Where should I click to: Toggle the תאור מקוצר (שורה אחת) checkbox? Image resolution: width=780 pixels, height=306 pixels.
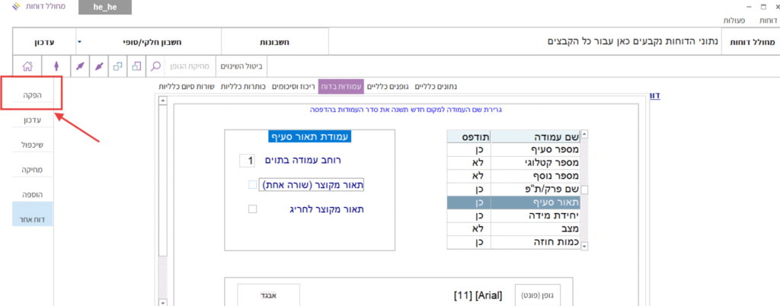pyautogui.click(x=253, y=185)
